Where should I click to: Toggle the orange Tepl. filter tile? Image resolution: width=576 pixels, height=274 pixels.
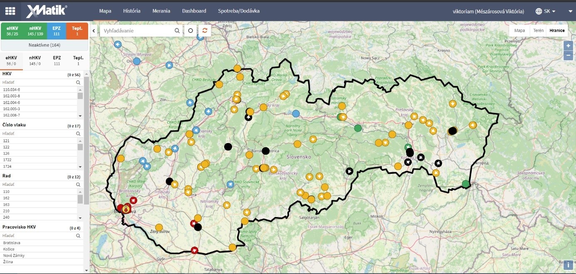pyautogui.click(x=77, y=31)
